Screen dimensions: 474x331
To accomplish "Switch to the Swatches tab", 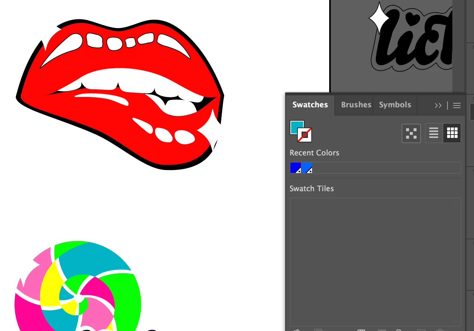I will (x=310, y=105).
